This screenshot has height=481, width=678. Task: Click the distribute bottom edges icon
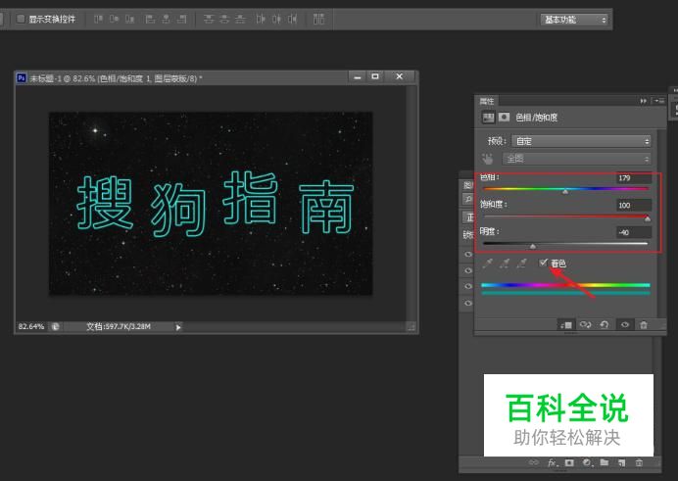(240, 19)
